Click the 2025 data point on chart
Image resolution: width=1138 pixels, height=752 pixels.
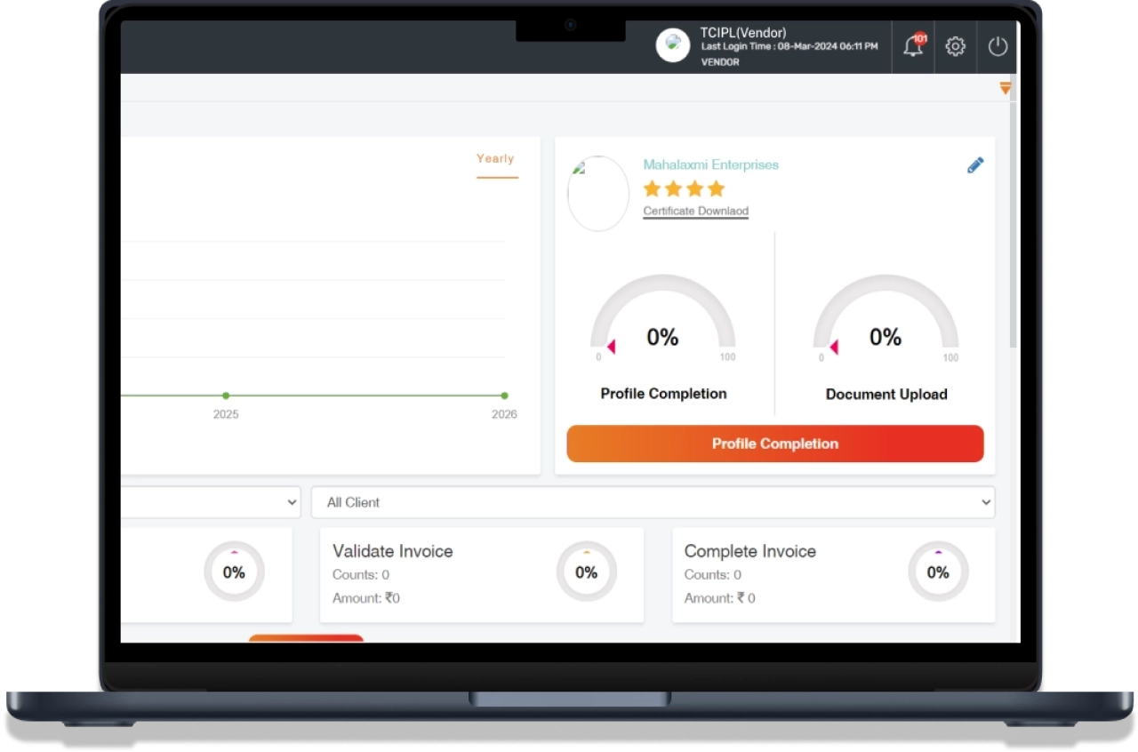[x=226, y=396]
